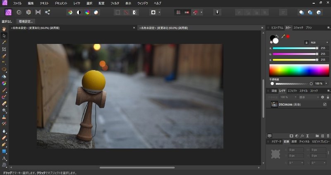Click the Auto White Balance icon
This screenshot has width=331, height=175.
pyautogui.click(x=96, y=12)
